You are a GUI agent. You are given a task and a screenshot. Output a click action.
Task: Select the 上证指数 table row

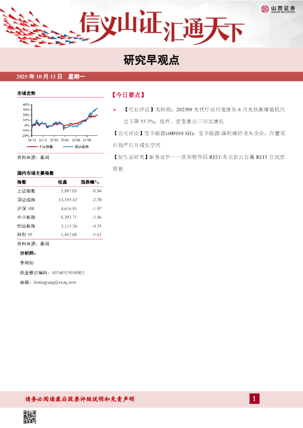click(60, 191)
